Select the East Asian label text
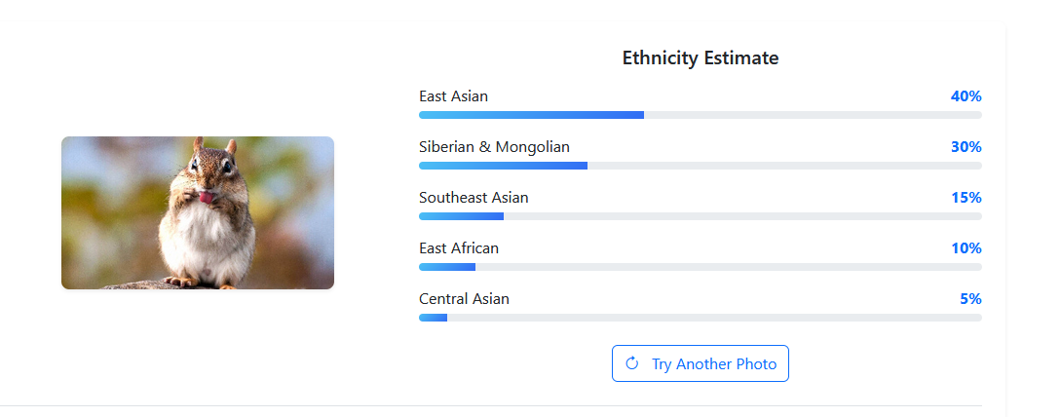This screenshot has width=1061, height=417. 454,96
